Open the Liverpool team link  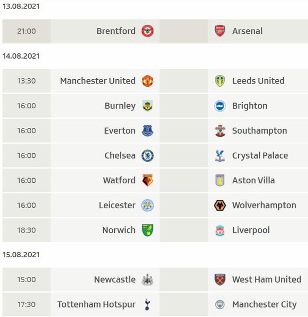(251, 230)
